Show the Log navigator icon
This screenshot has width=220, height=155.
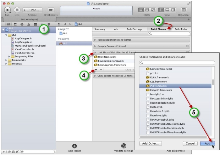pos(49,24)
